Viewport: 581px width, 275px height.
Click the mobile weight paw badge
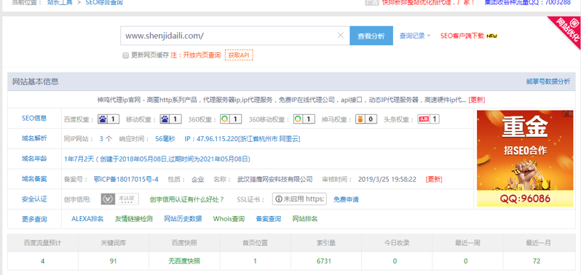point(171,119)
